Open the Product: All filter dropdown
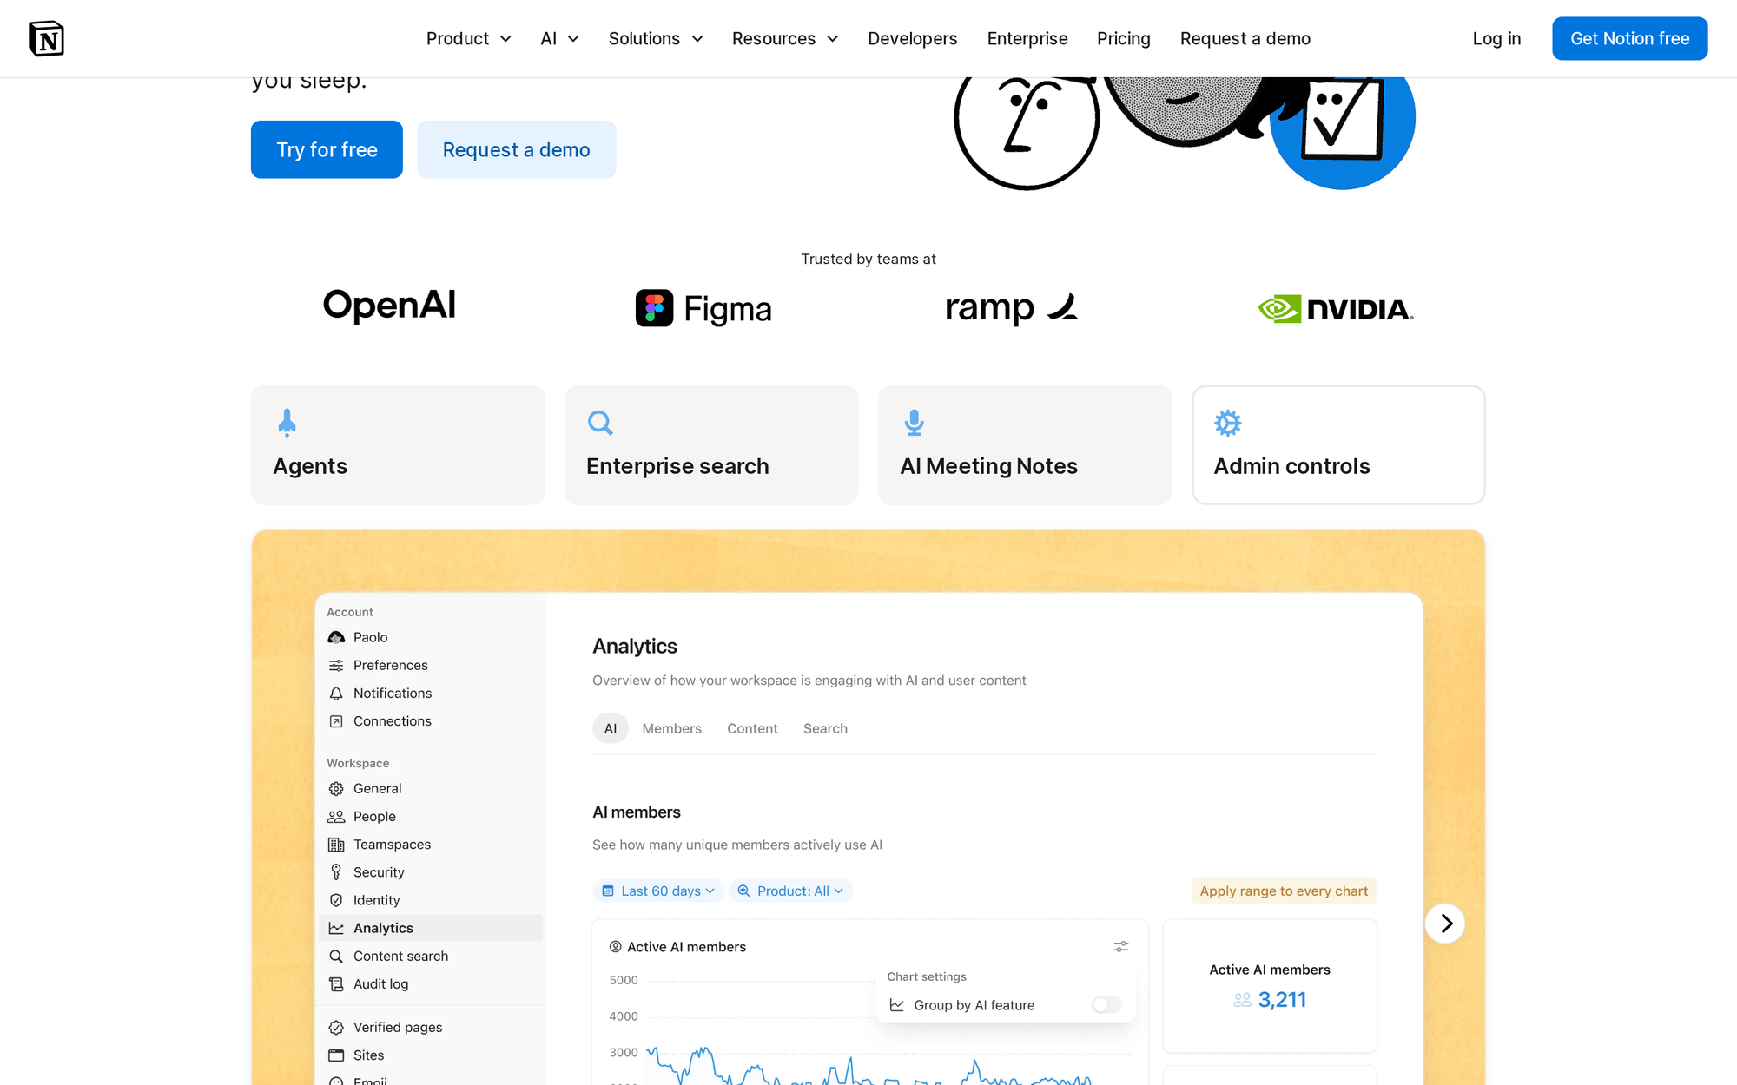The height and width of the screenshot is (1085, 1737). coord(790,891)
